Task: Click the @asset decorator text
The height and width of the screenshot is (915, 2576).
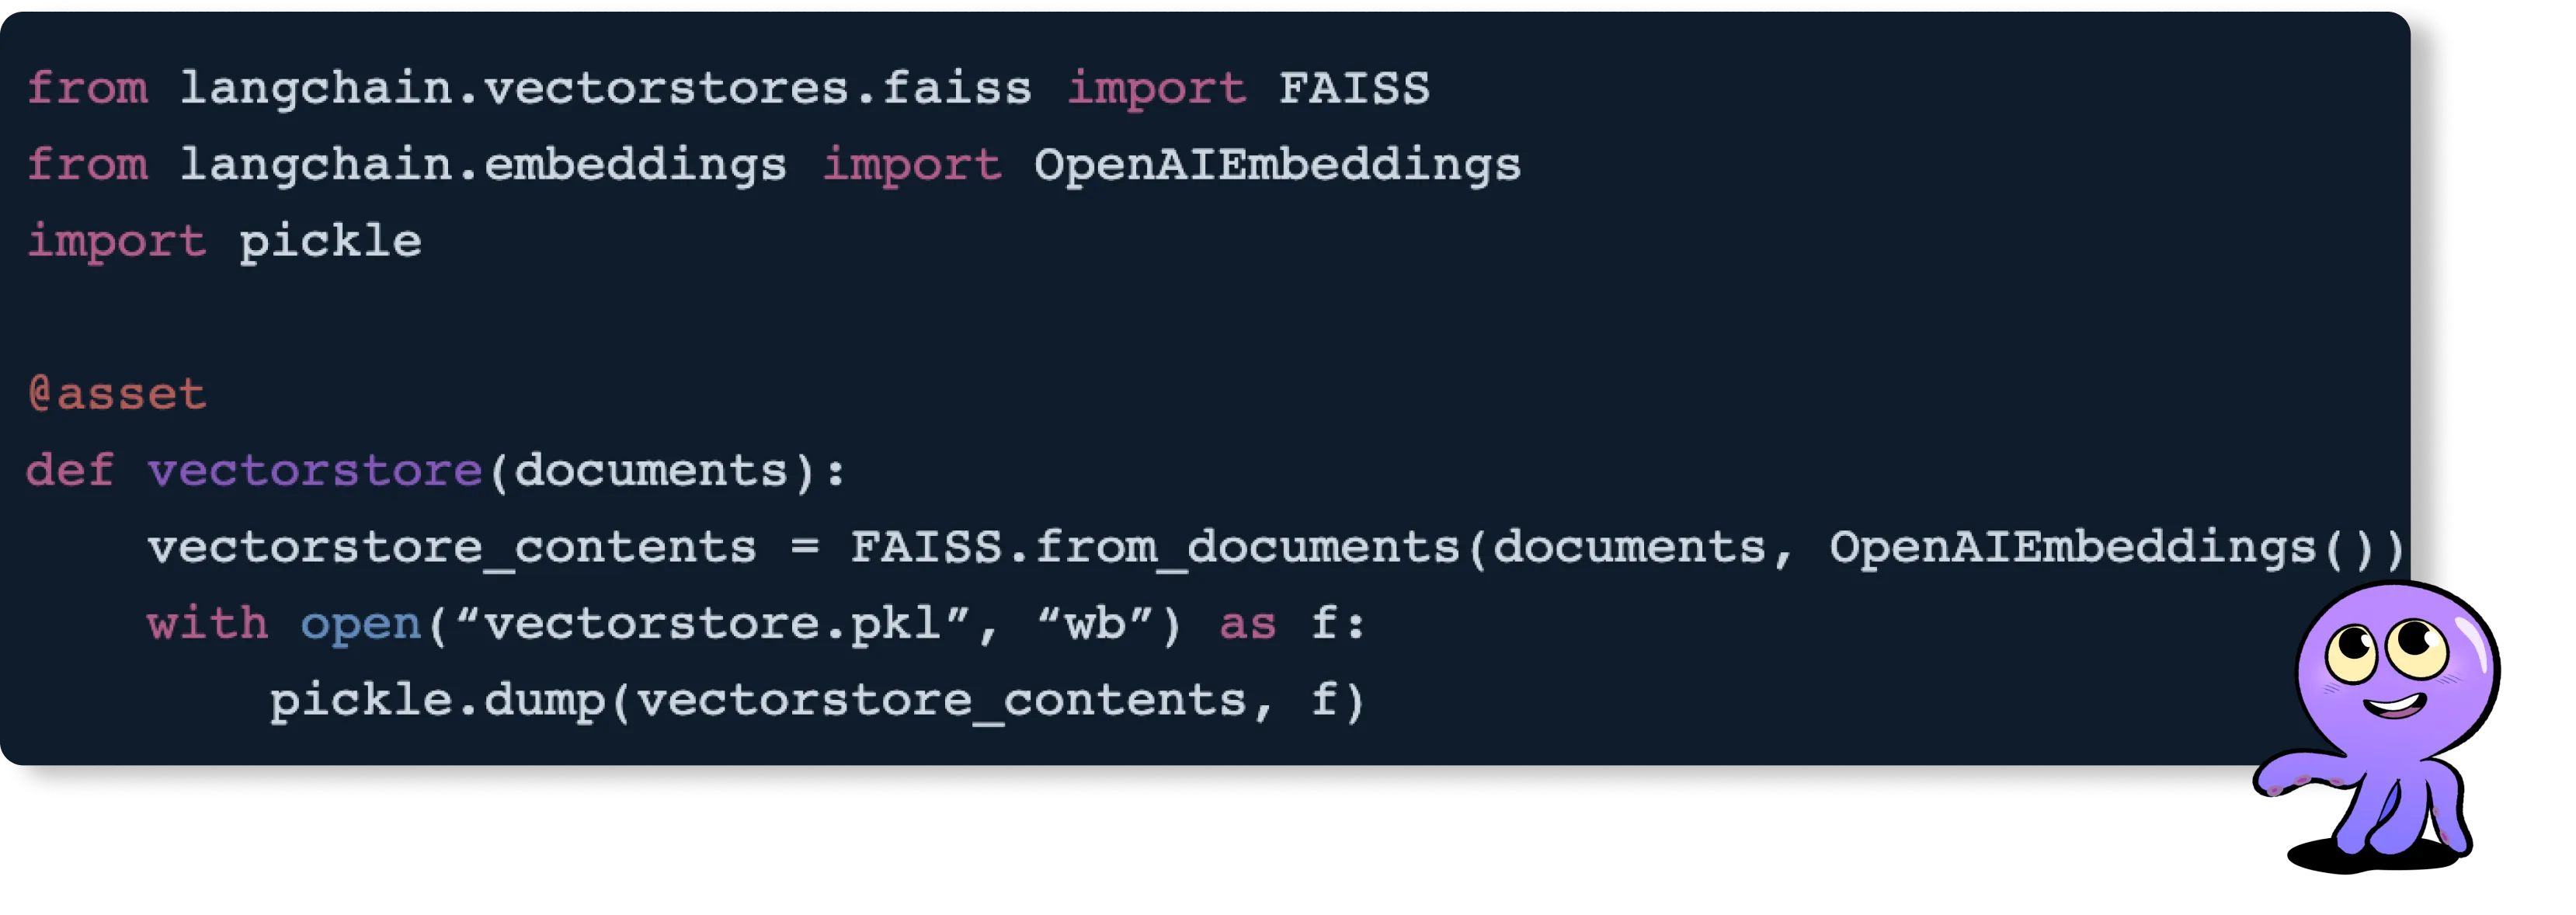Action: [117, 393]
